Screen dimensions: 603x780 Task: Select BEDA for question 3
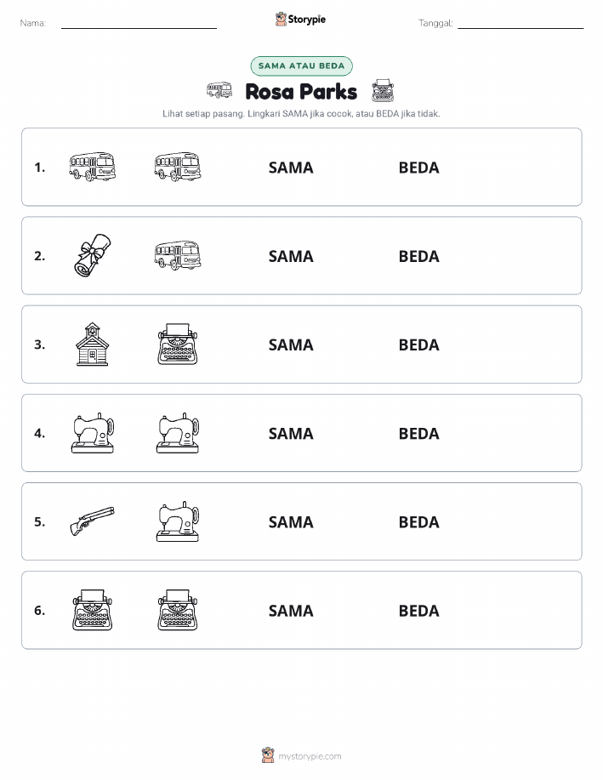pos(419,344)
